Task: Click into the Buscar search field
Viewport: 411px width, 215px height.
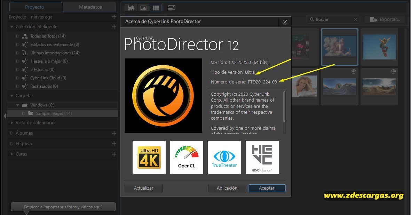Action: coord(333,19)
